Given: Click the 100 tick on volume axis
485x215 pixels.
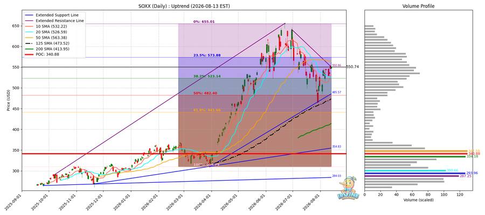Looking at the screenshot, I should (444, 195).
